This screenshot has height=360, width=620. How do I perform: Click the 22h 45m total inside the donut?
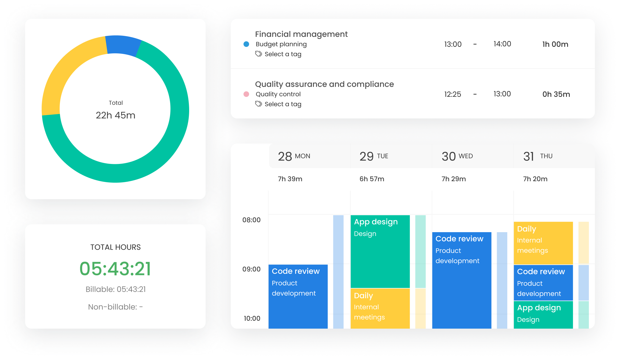pyautogui.click(x=115, y=115)
